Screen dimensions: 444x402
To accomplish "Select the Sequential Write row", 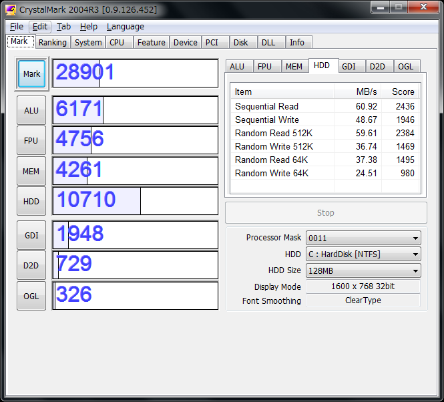I will click(324, 120).
